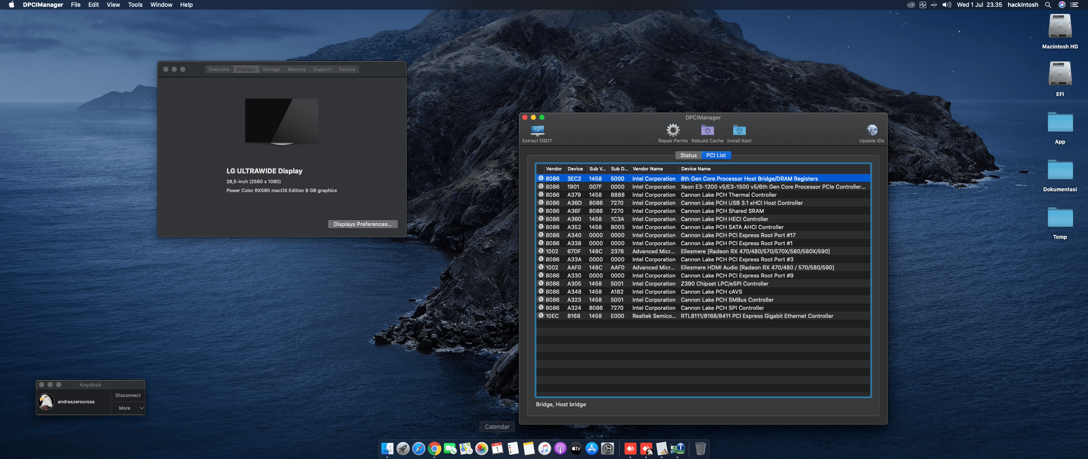Sort by the Vendor Name column header
This screenshot has width=1088, height=459.
coord(654,169)
